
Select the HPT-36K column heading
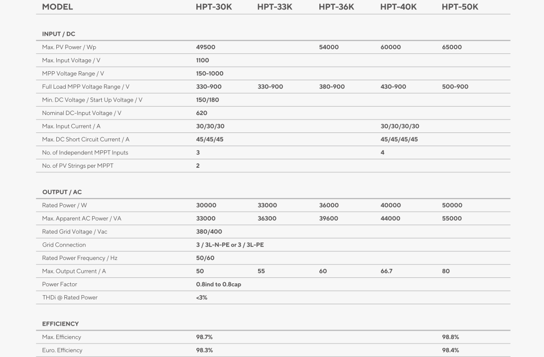tap(336, 7)
